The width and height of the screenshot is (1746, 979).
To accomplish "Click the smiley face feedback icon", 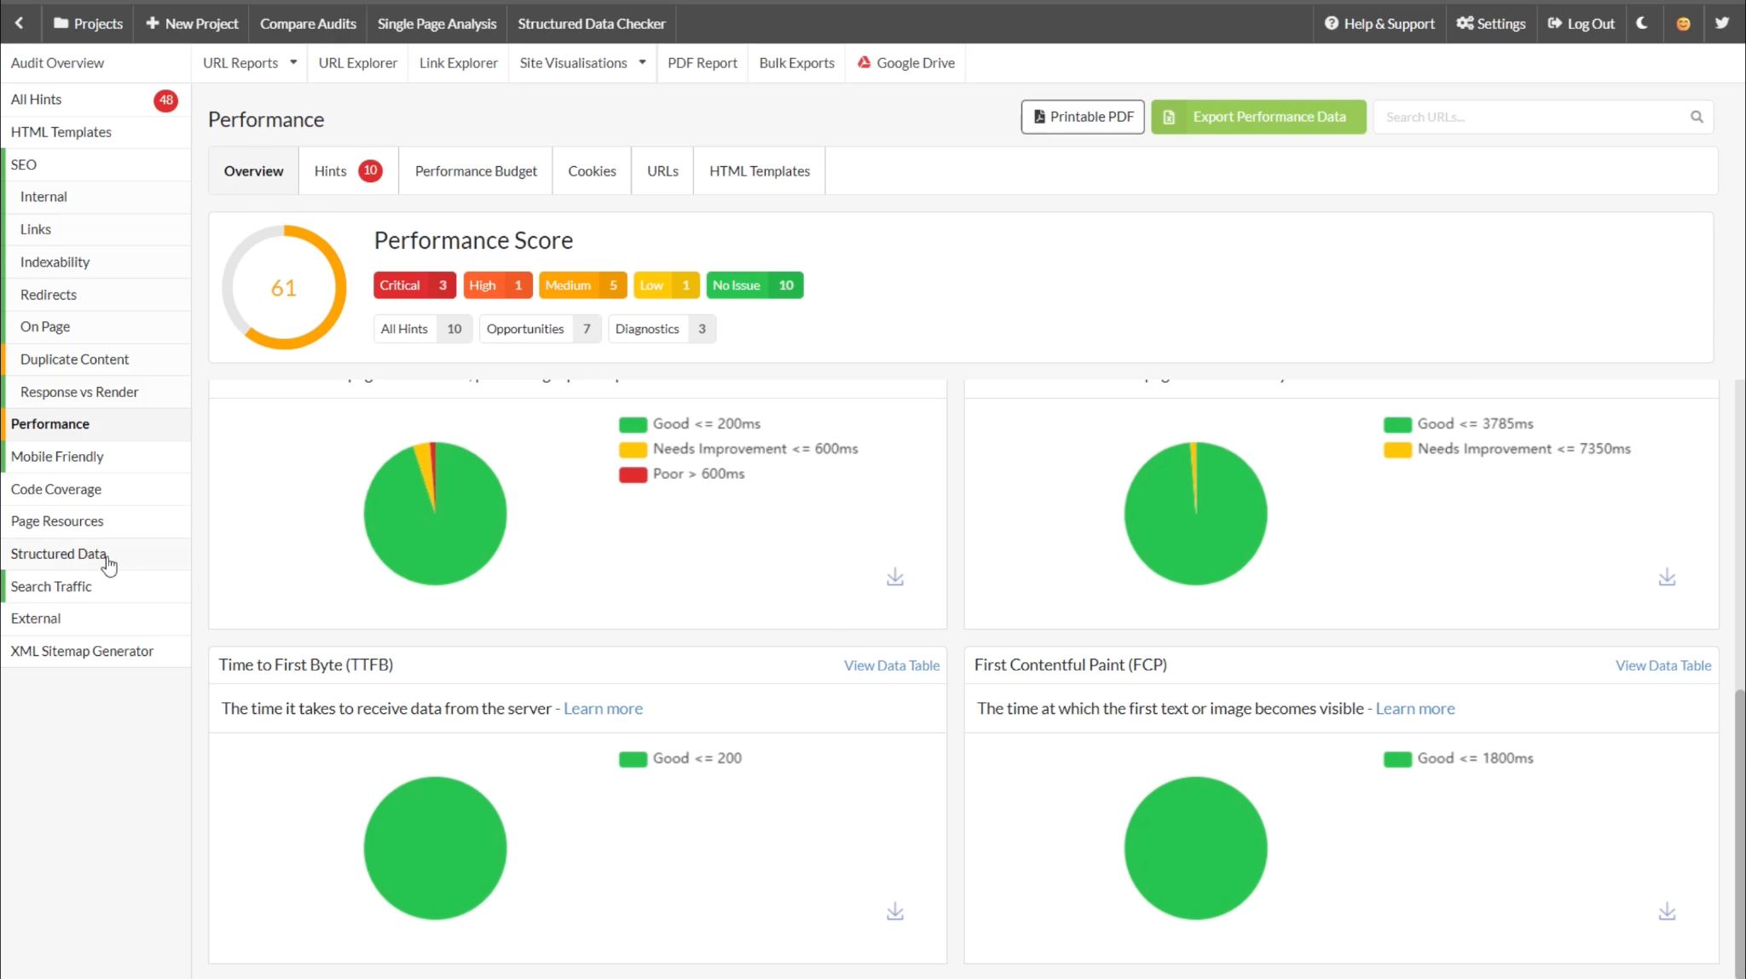I will (x=1683, y=24).
